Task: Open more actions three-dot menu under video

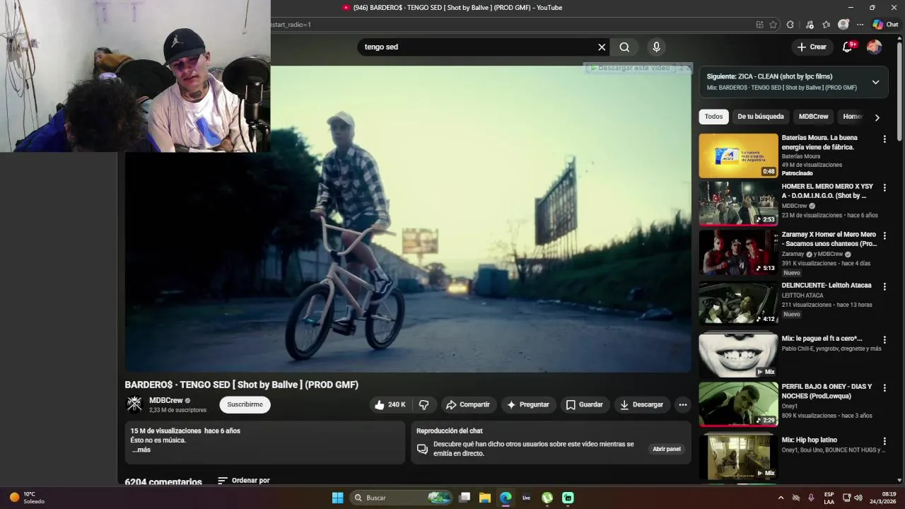Action: click(x=682, y=405)
